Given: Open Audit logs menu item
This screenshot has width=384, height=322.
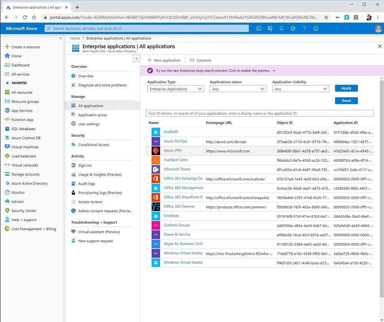Looking at the screenshot, I should (x=86, y=183).
